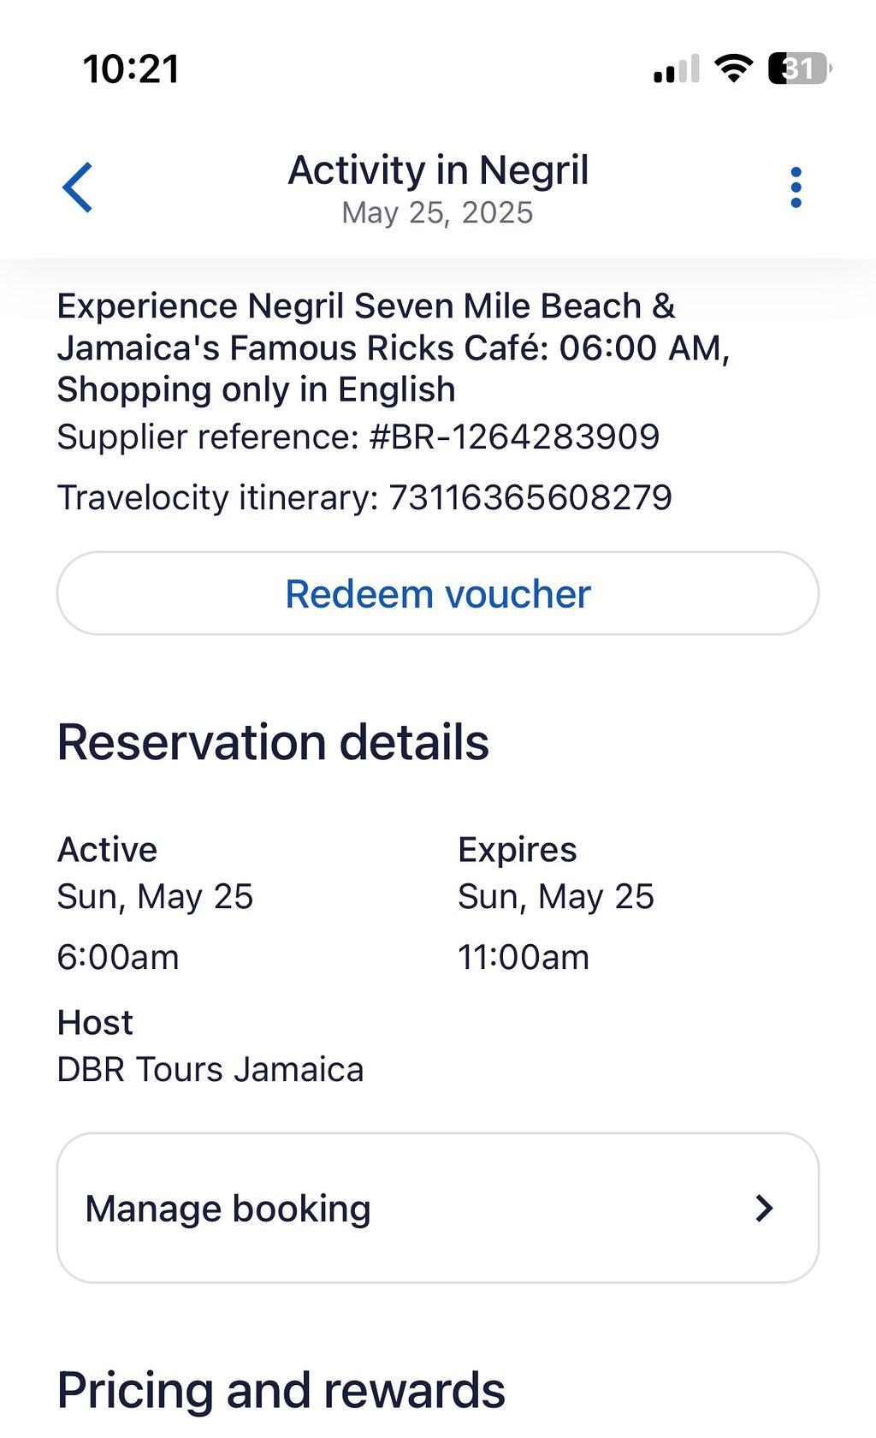Tap the activity name description text

point(394,348)
